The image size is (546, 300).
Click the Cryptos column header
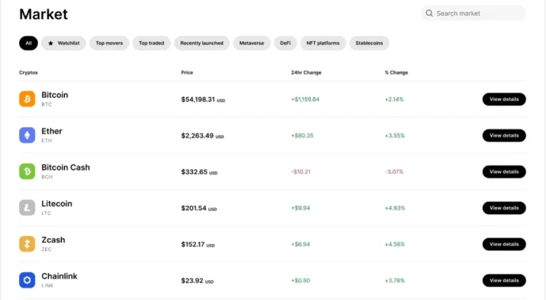(28, 73)
